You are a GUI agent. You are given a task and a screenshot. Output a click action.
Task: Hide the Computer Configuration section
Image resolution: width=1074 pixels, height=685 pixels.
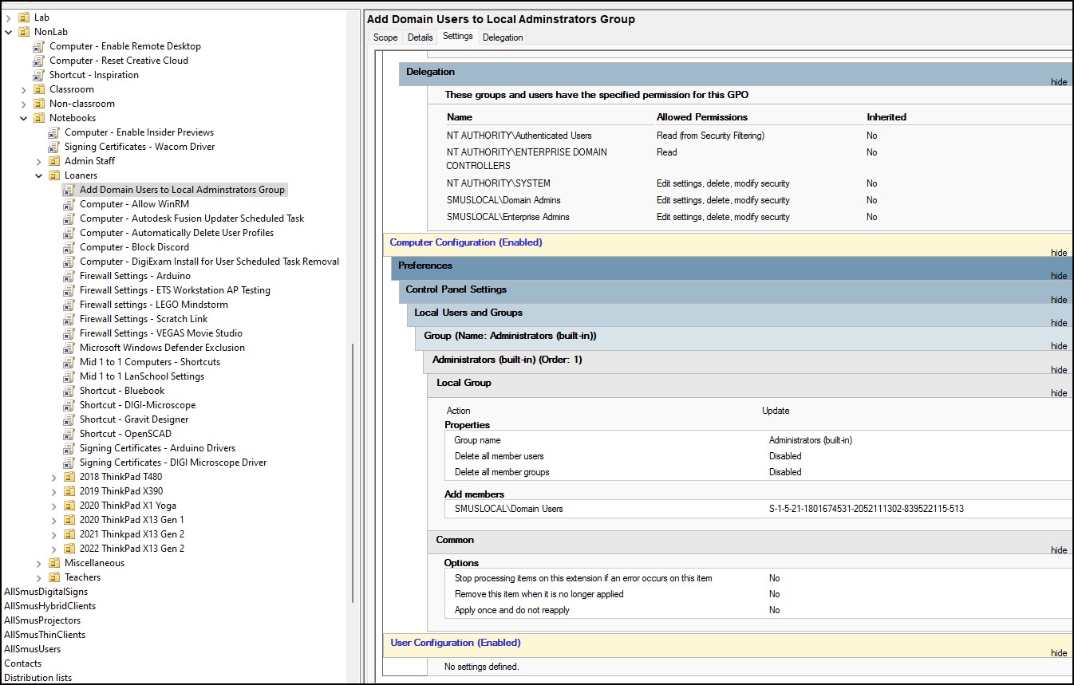click(x=1058, y=253)
